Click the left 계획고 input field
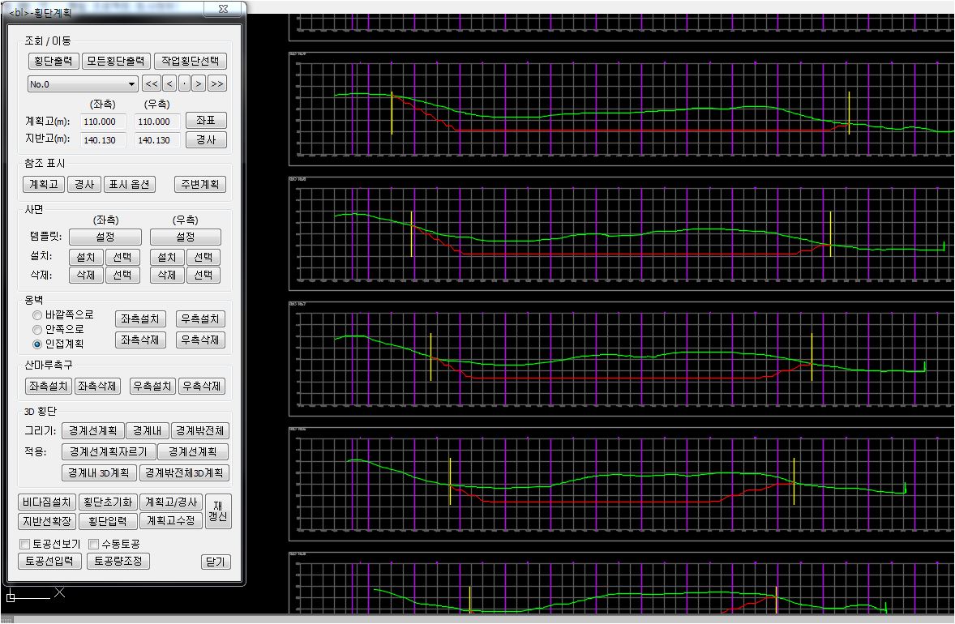This screenshot has width=955, height=624. [103, 122]
